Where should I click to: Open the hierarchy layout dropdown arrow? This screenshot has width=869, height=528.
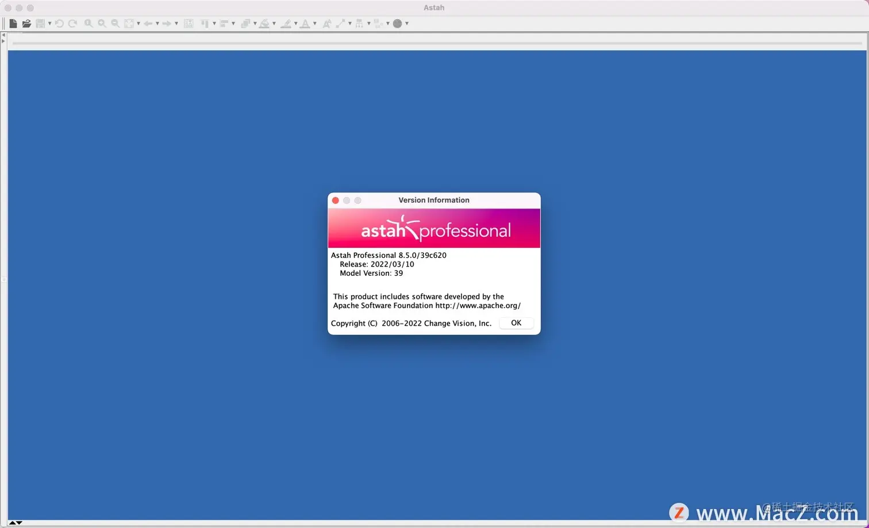[369, 24]
